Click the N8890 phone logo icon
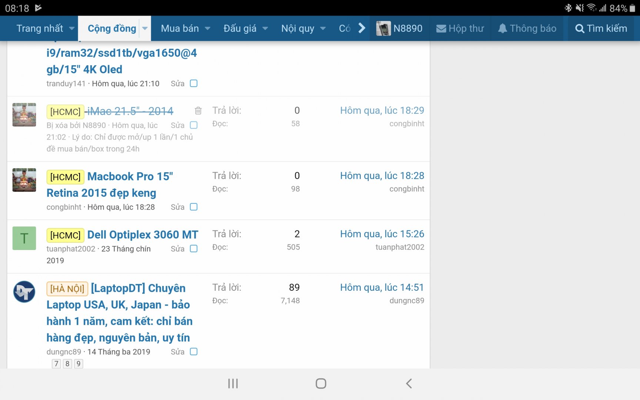 [x=384, y=27]
